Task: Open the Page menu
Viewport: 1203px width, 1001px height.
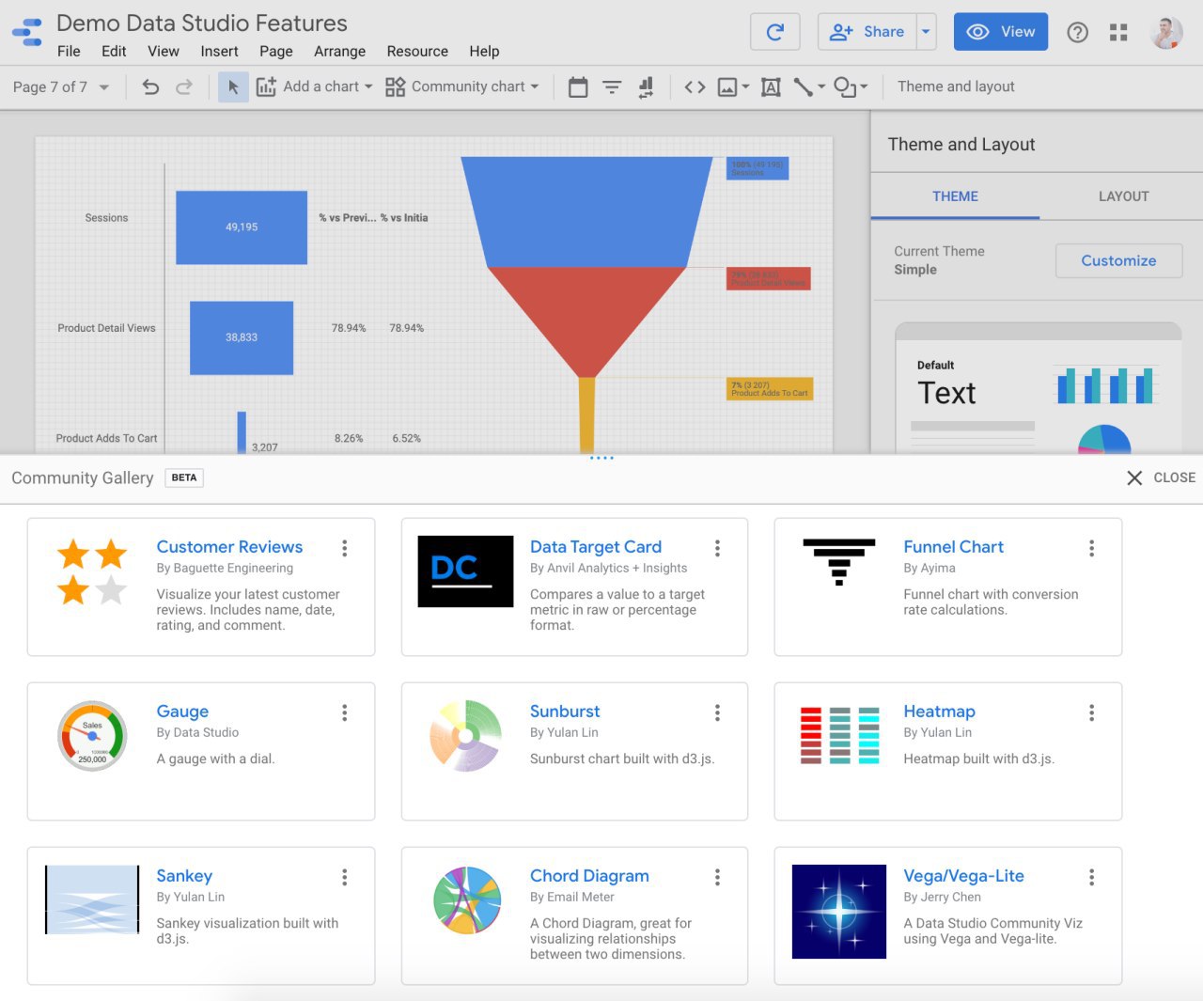Action: pos(276,52)
